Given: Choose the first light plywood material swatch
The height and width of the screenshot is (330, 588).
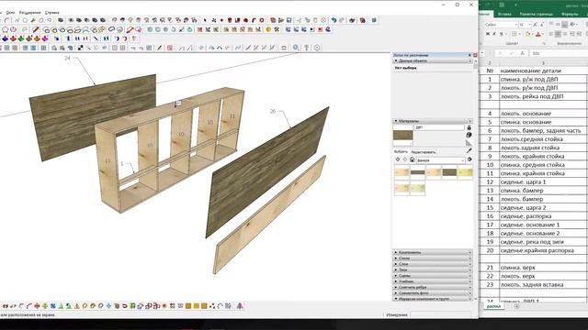Looking at the screenshot, I should click(x=401, y=172).
